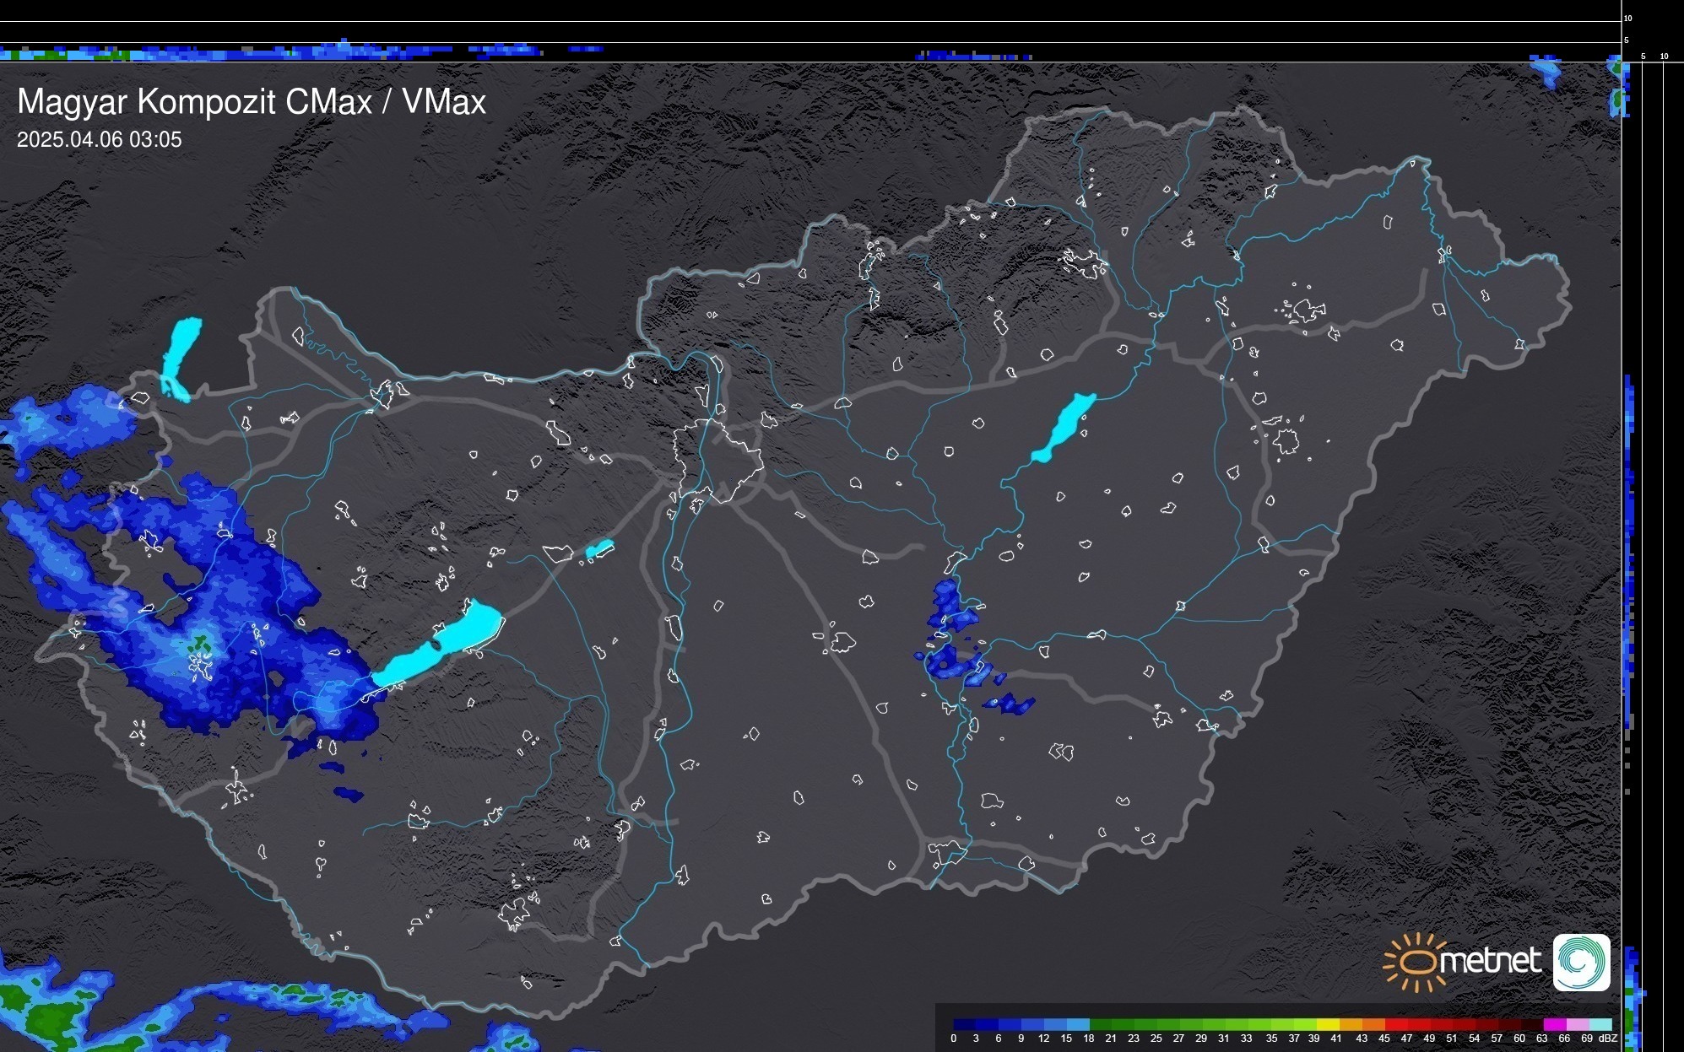Click the 2025.04.06 03:05 timestamp
This screenshot has height=1052, width=1684.
99,140
